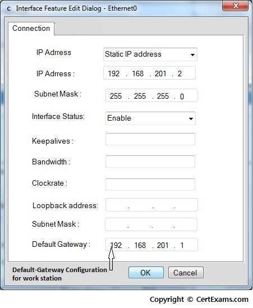253x308 pixels.
Task: Click the last octet 2 of IP Address
Action: (x=180, y=73)
